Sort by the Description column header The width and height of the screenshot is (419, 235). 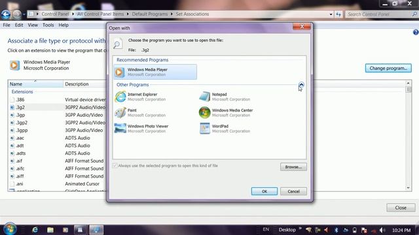click(85, 84)
